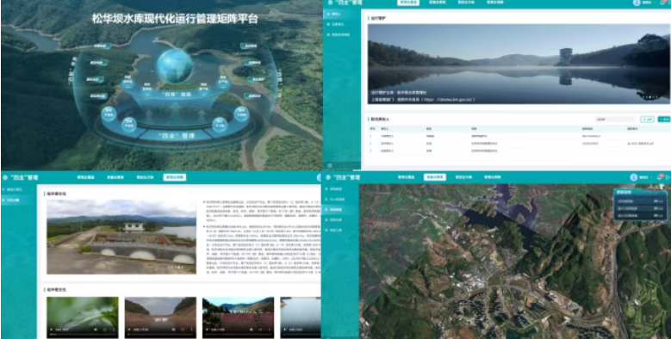Click the filled teal button above the table
Image resolution: width=671 pixels, height=339 pixels.
click(x=664, y=120)
